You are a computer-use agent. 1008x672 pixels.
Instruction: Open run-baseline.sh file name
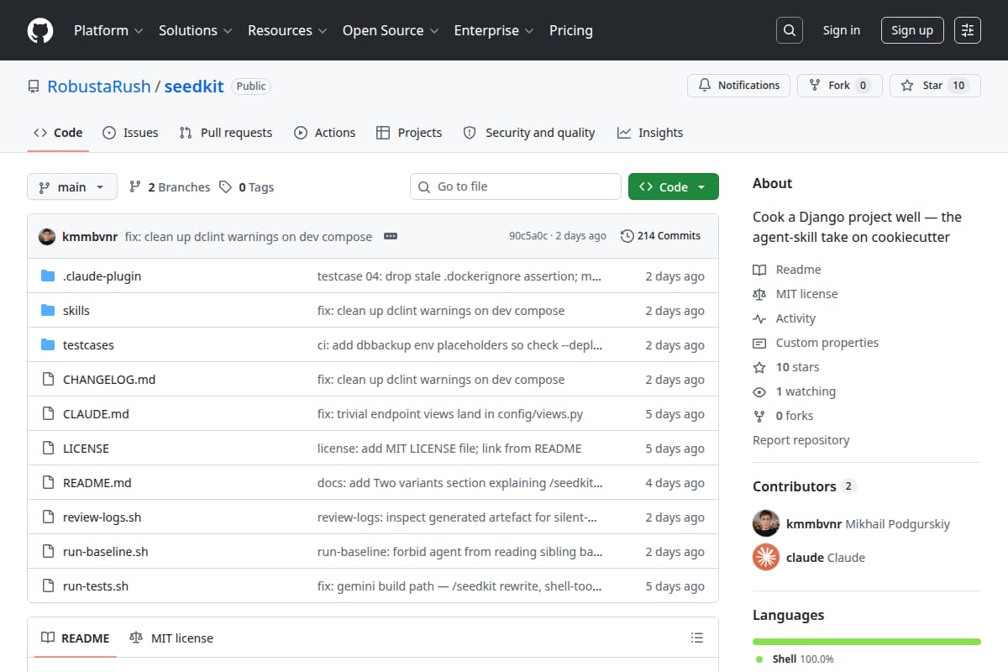[106, 552]
